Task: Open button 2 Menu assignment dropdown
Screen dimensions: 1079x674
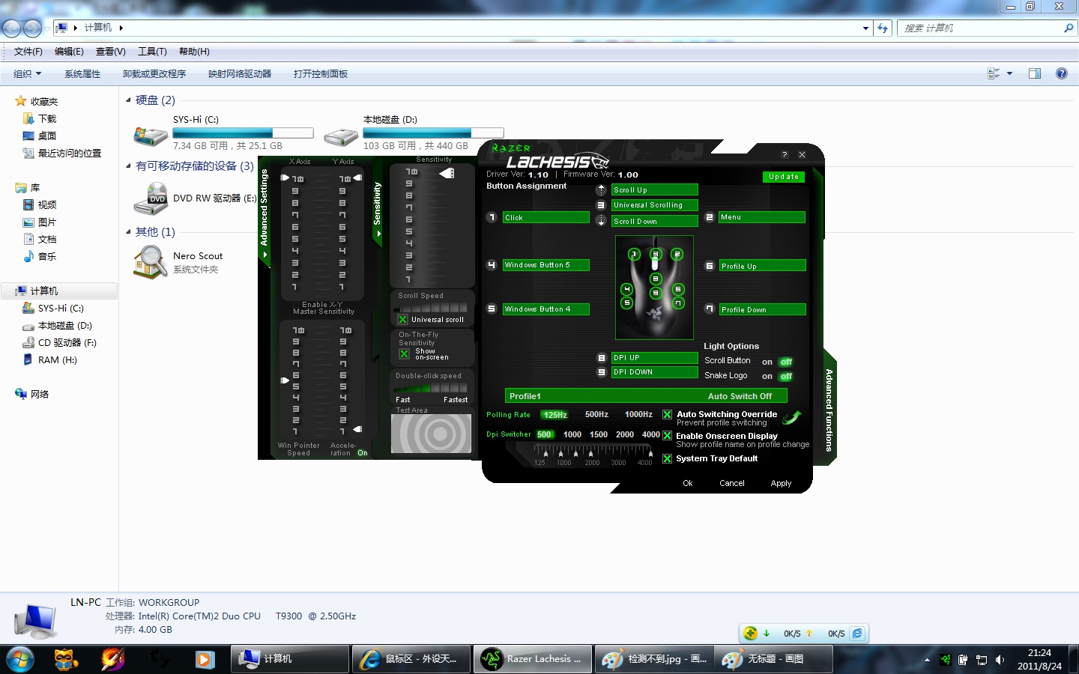Action: click(762, 217)
